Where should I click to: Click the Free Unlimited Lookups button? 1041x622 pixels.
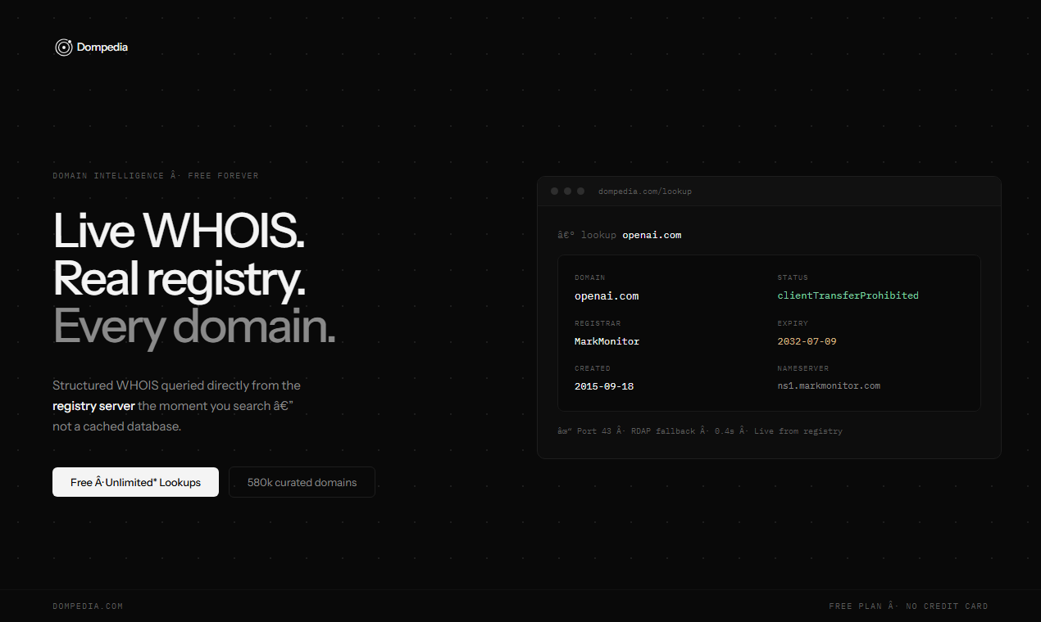pos(135,482)
